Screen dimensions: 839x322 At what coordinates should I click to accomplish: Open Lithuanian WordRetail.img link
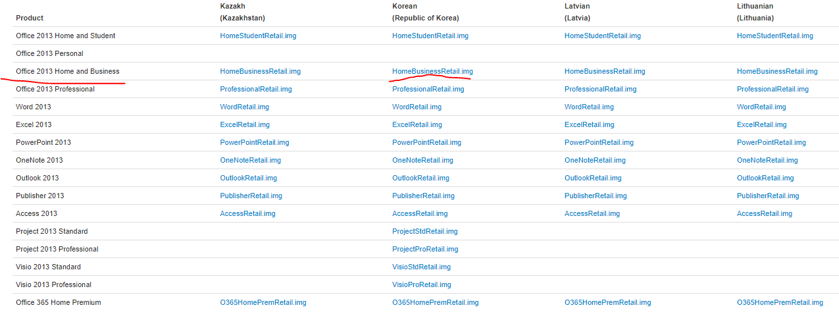click(x=761, y=107)
